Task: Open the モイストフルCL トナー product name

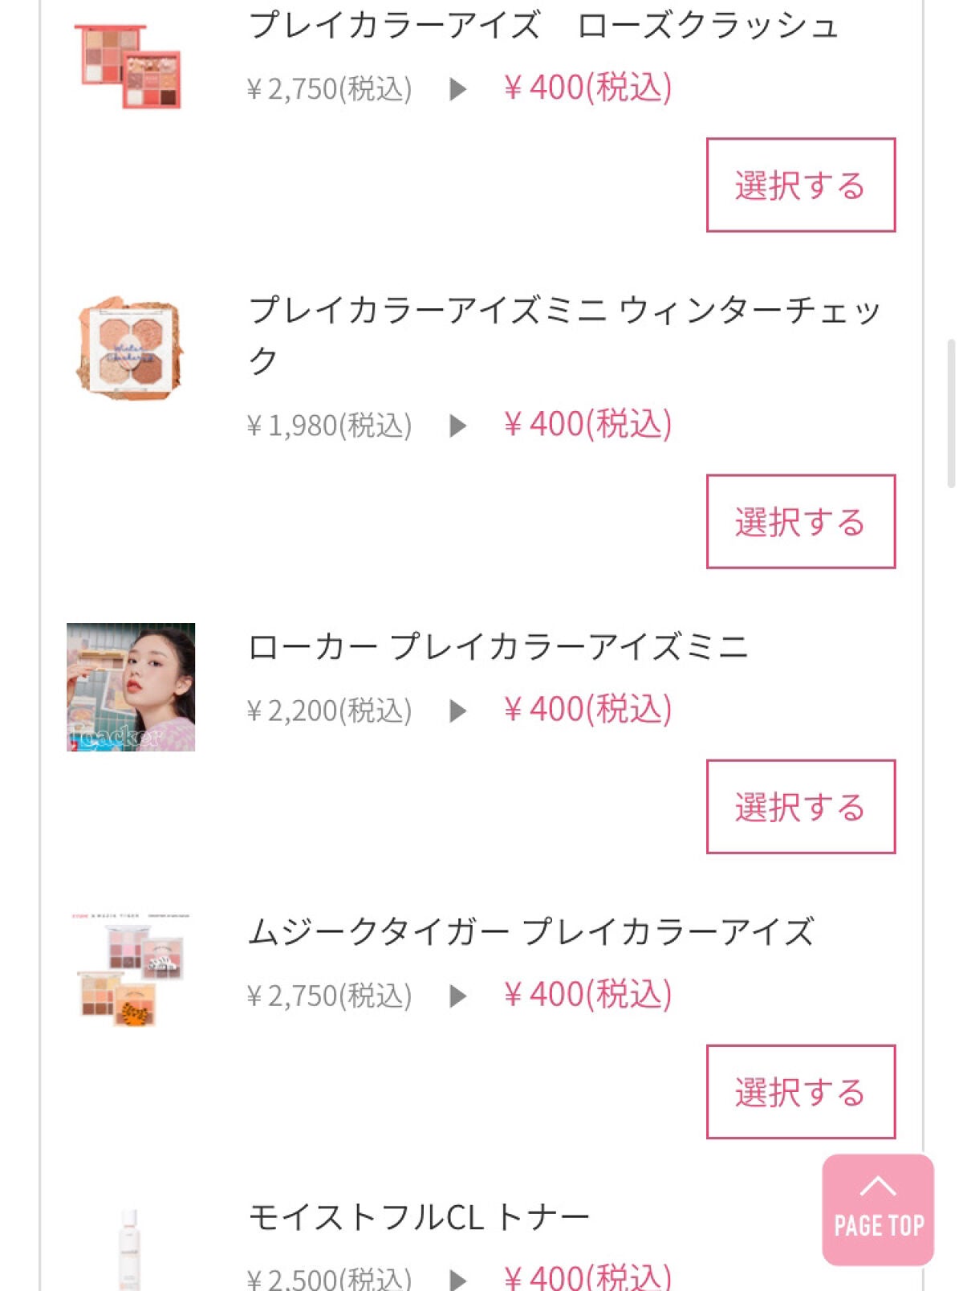Action: 419,1217
